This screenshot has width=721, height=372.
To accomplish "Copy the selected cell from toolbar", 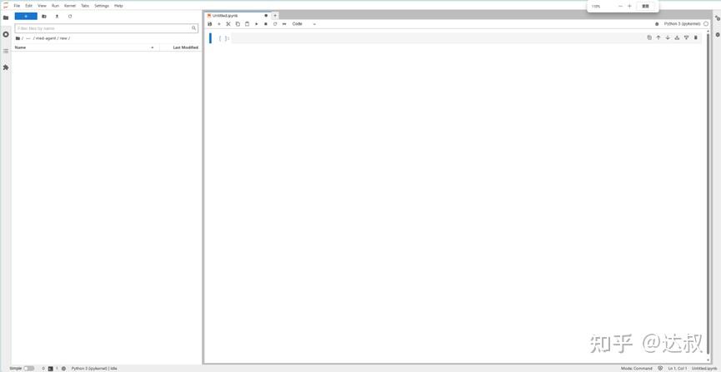I will [238, 24].
